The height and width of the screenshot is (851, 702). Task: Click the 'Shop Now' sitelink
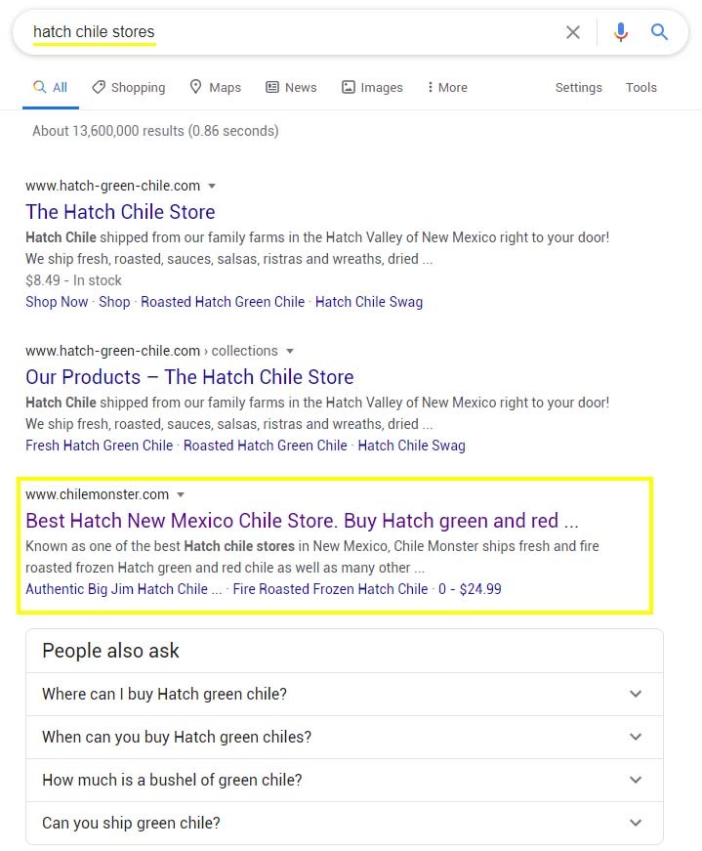coord(57,302)
